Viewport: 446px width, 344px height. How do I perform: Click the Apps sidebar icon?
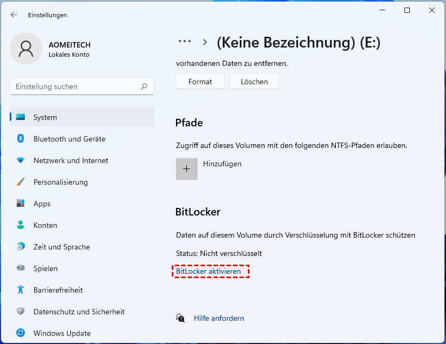pyautogui.click(x=21, y=204)
